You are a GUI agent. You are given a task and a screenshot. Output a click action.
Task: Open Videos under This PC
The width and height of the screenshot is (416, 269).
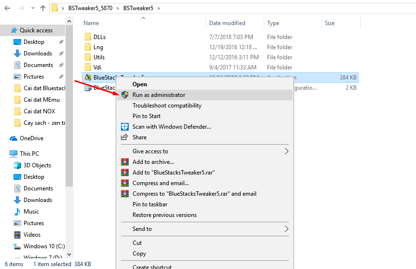pos(32,234)
